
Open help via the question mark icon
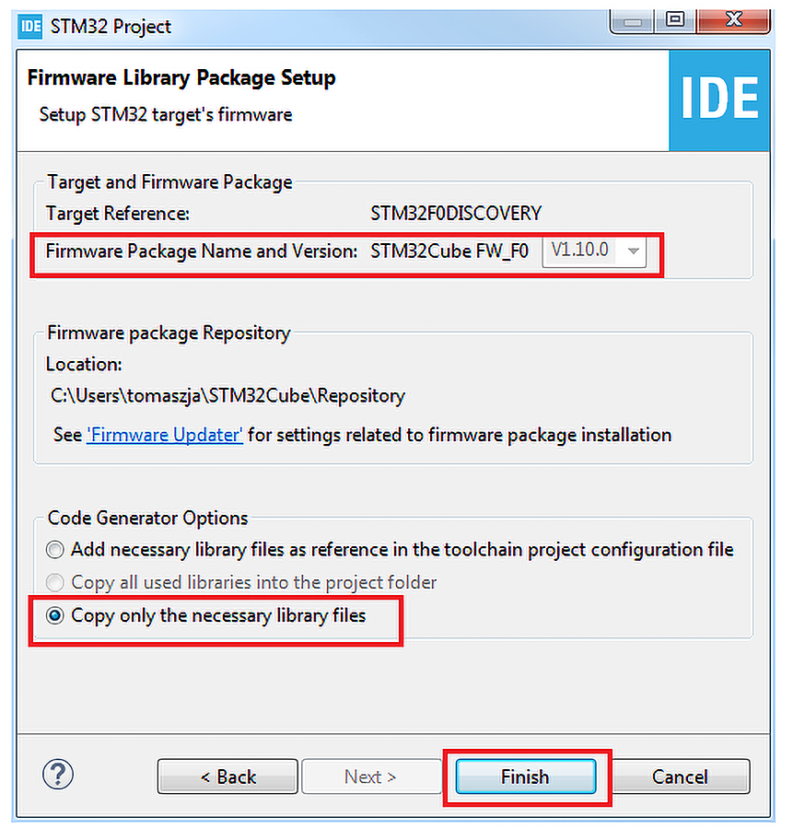pyautogui.click(x=58, y=773)
